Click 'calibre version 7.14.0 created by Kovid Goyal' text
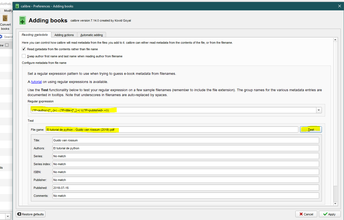 click(101, 20)
